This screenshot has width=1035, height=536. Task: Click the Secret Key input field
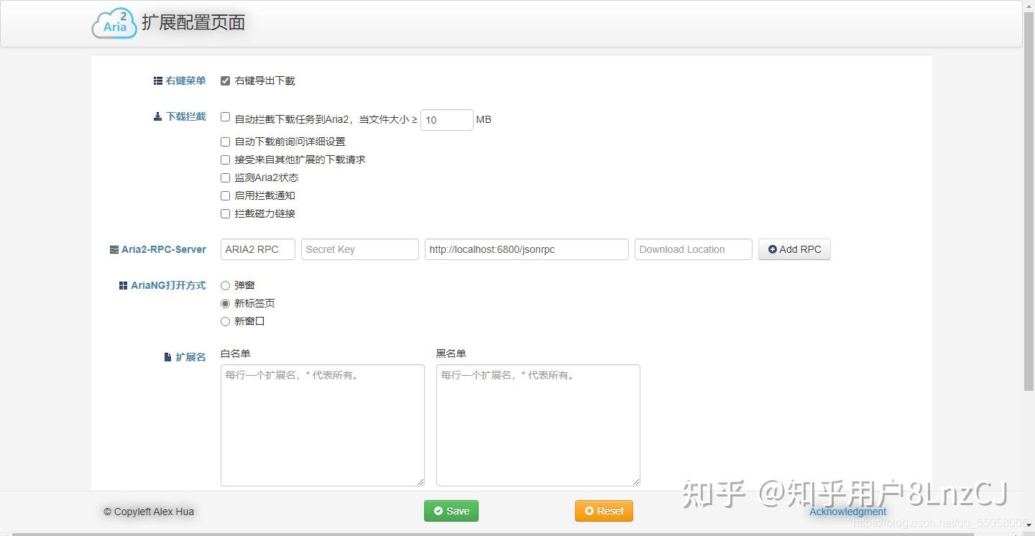click(x=359, y=249)
